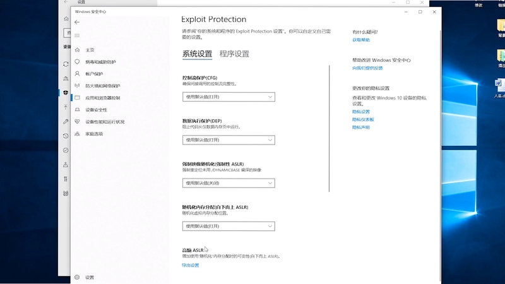
Task: Click the wrench troubleshoot icon in Settings sidebar
Action: (66, 121)
